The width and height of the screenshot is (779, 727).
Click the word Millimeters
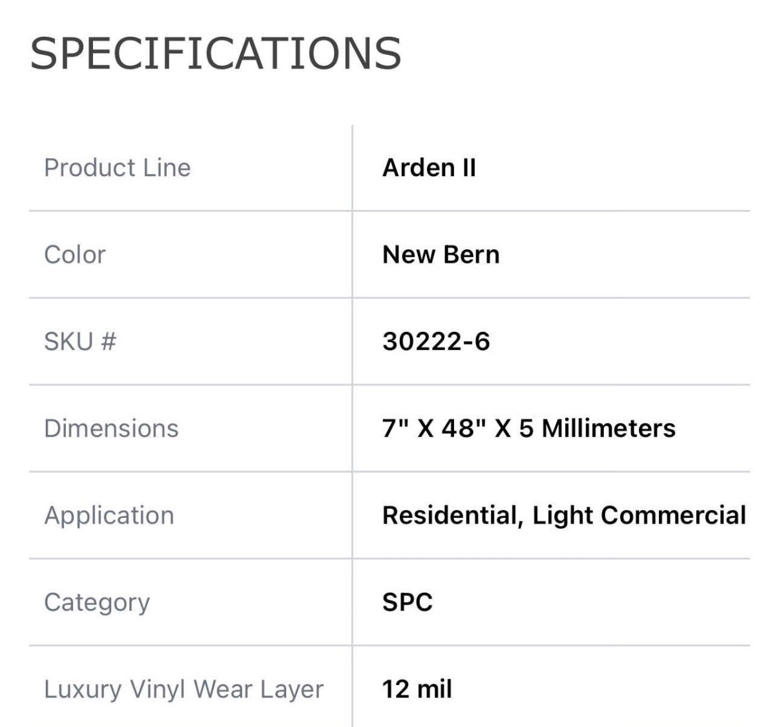tap(608, 428)
